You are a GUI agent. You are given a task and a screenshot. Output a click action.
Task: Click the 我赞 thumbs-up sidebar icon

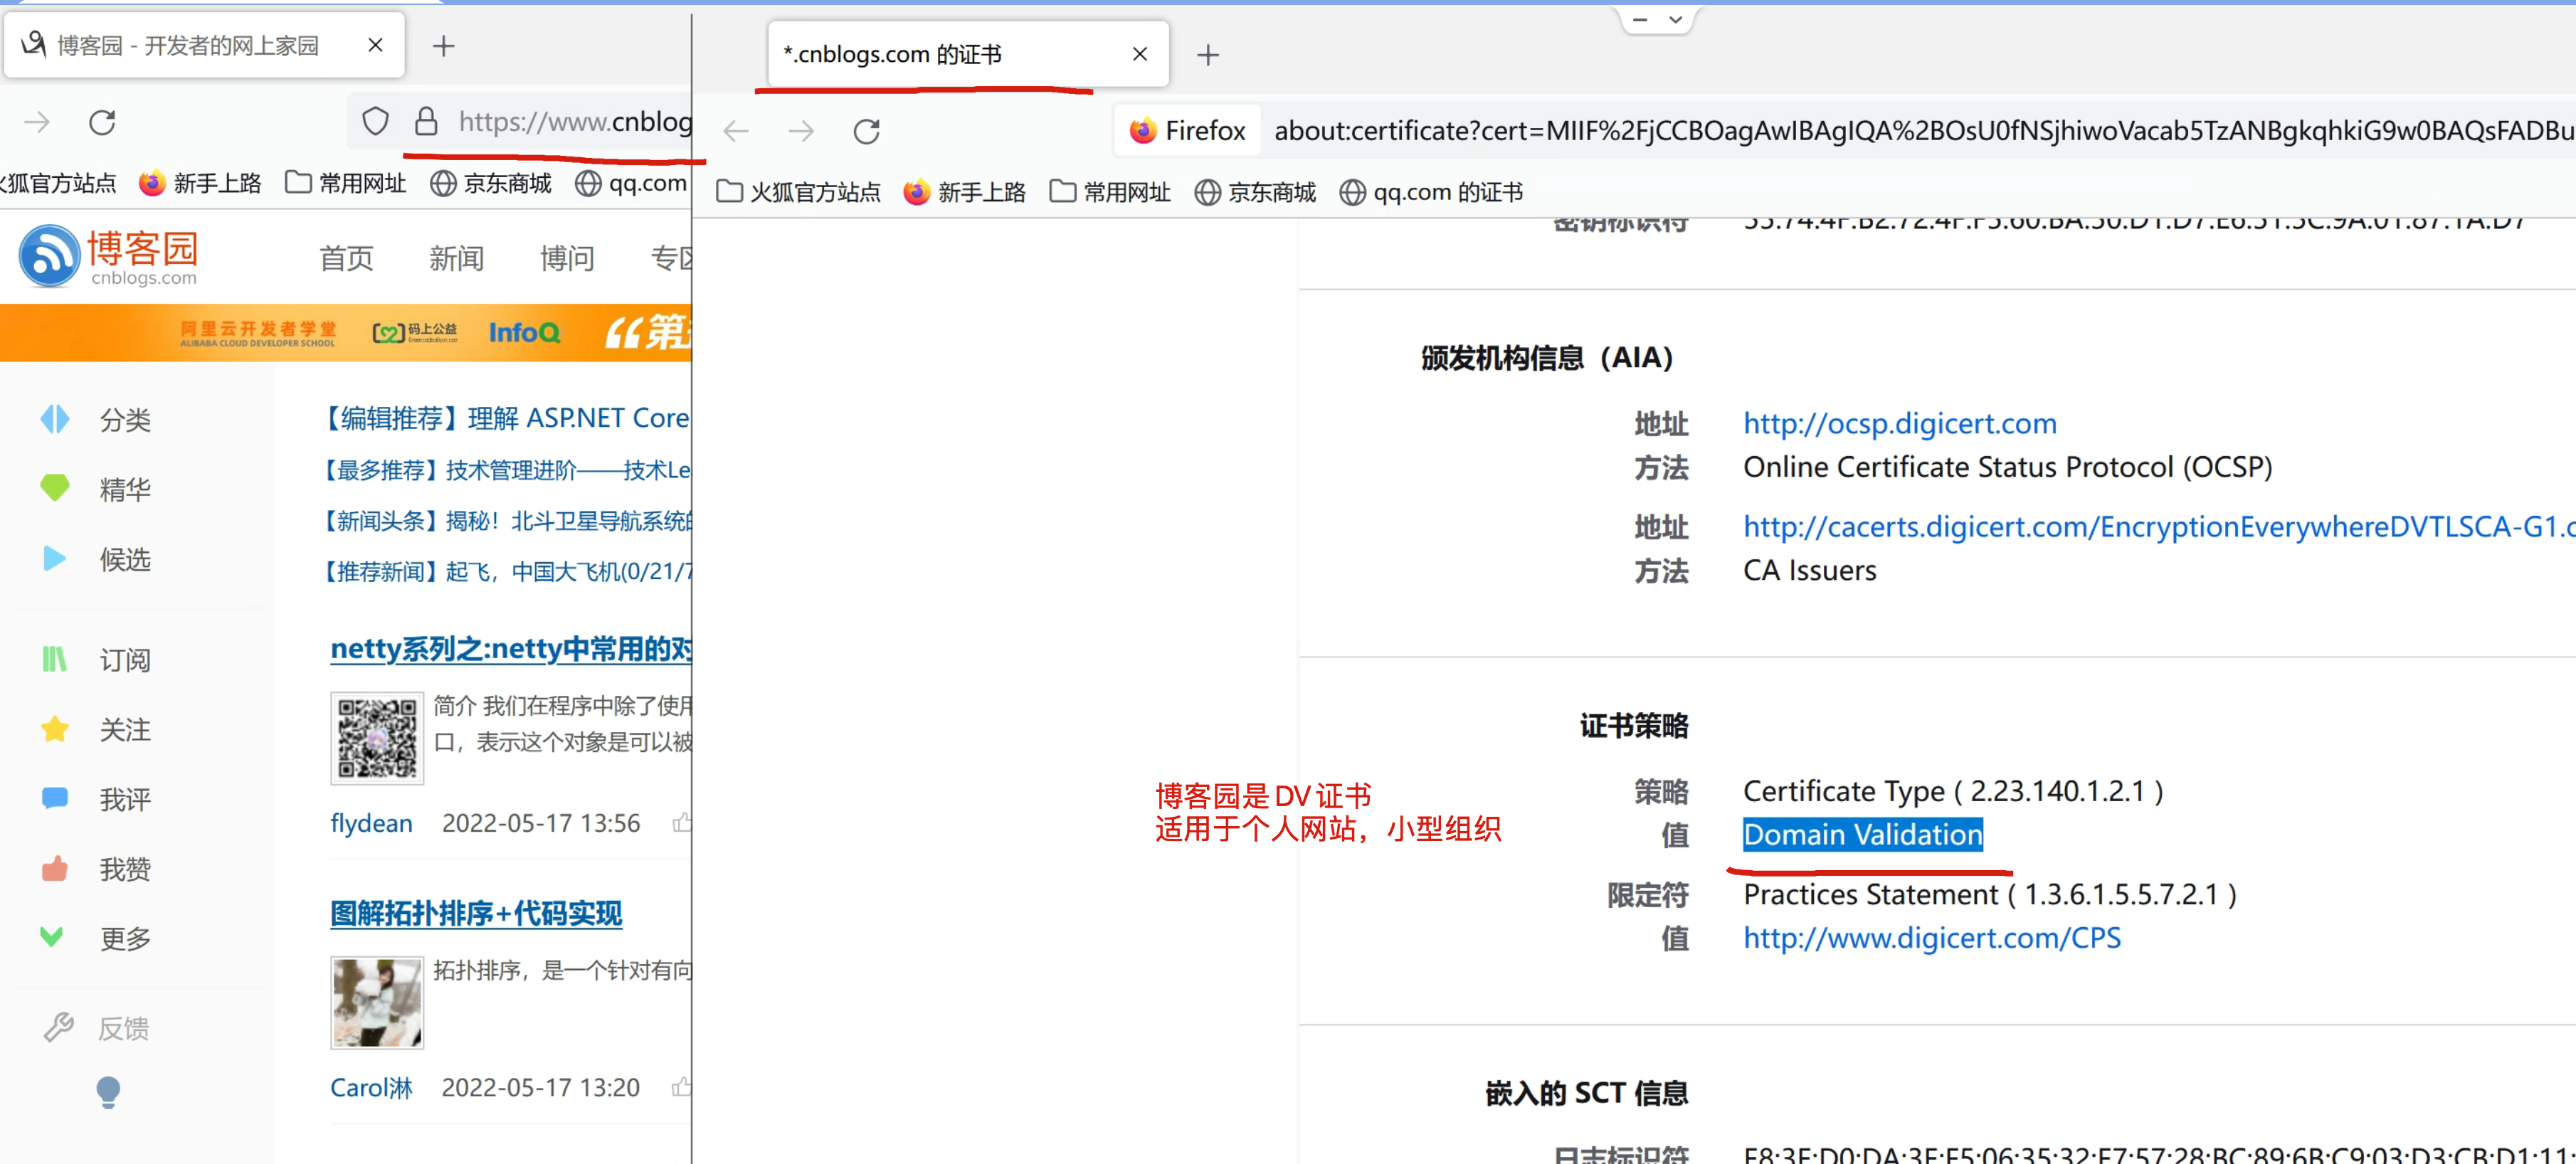(x=55, y=868)
